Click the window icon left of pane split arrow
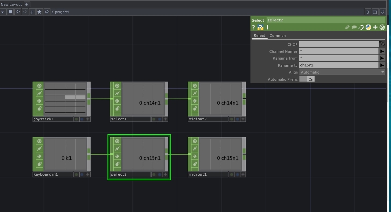The image size is (391, 212). (375, 12)
